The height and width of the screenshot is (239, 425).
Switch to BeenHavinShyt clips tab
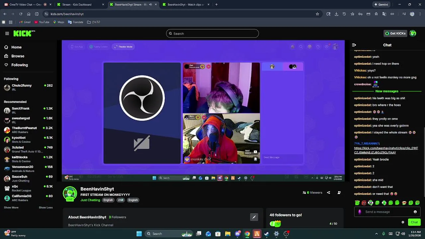(x=186, y=5)
